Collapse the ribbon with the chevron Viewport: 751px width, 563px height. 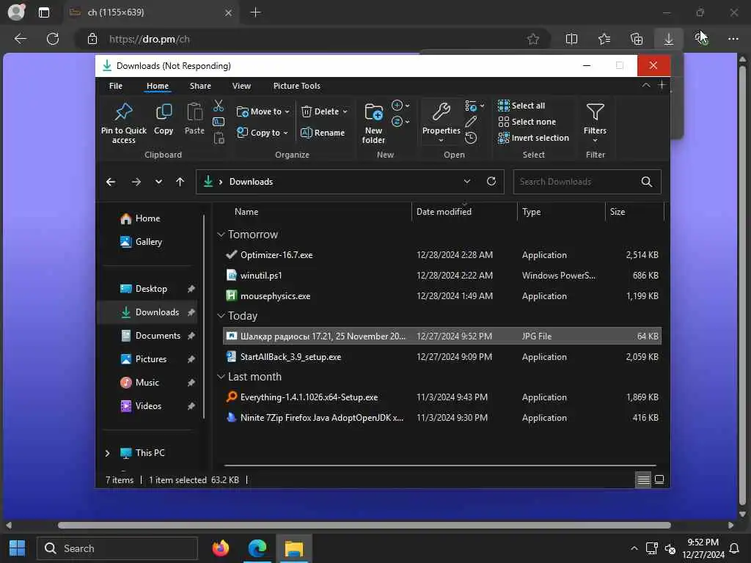point(645,85)
